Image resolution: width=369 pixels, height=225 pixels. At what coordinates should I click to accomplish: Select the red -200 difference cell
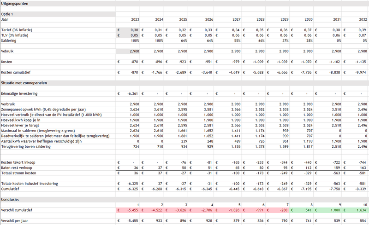(277, 210)
